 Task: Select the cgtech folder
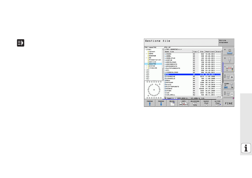pos(151,52)
